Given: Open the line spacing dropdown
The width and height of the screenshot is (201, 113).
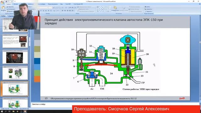Looking at the screenshot, I should 75,8.
